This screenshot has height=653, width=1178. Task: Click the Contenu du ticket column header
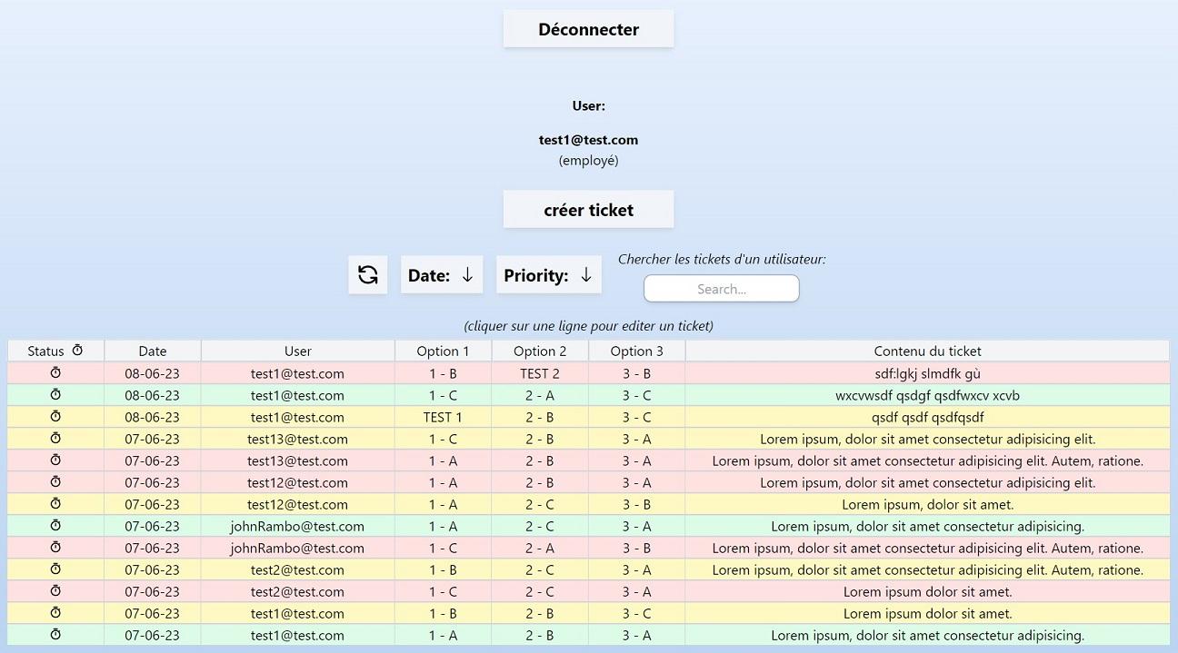point(927,351)
